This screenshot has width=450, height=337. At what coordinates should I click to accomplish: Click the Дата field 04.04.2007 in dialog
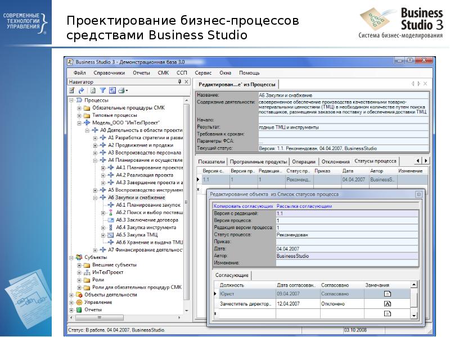[x=347, y=249]
